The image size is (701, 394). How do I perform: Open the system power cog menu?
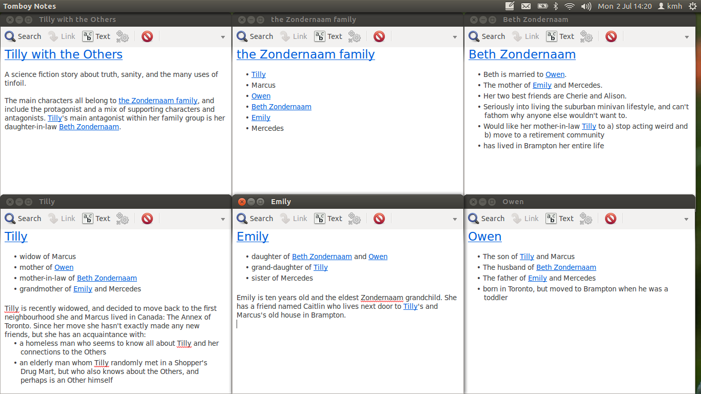(693, 6)
